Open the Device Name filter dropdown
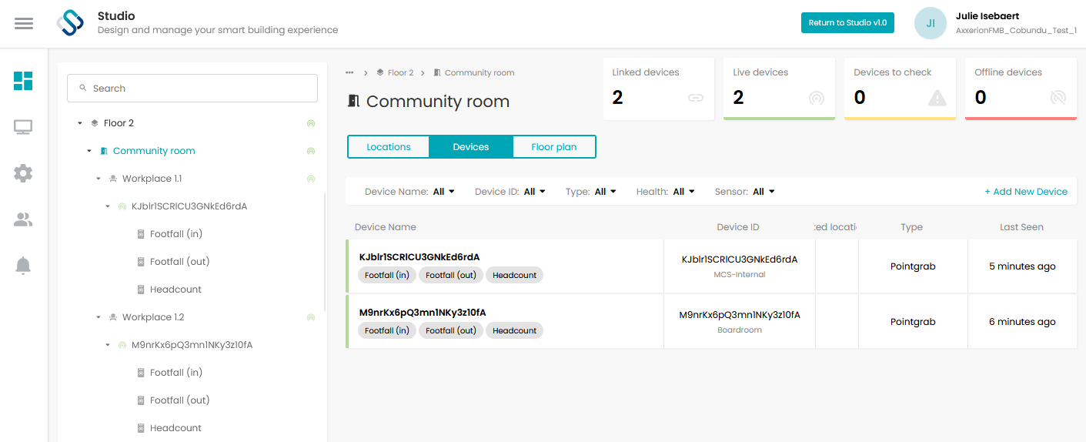The image size is (1086, 442). [x=409, y=192]
